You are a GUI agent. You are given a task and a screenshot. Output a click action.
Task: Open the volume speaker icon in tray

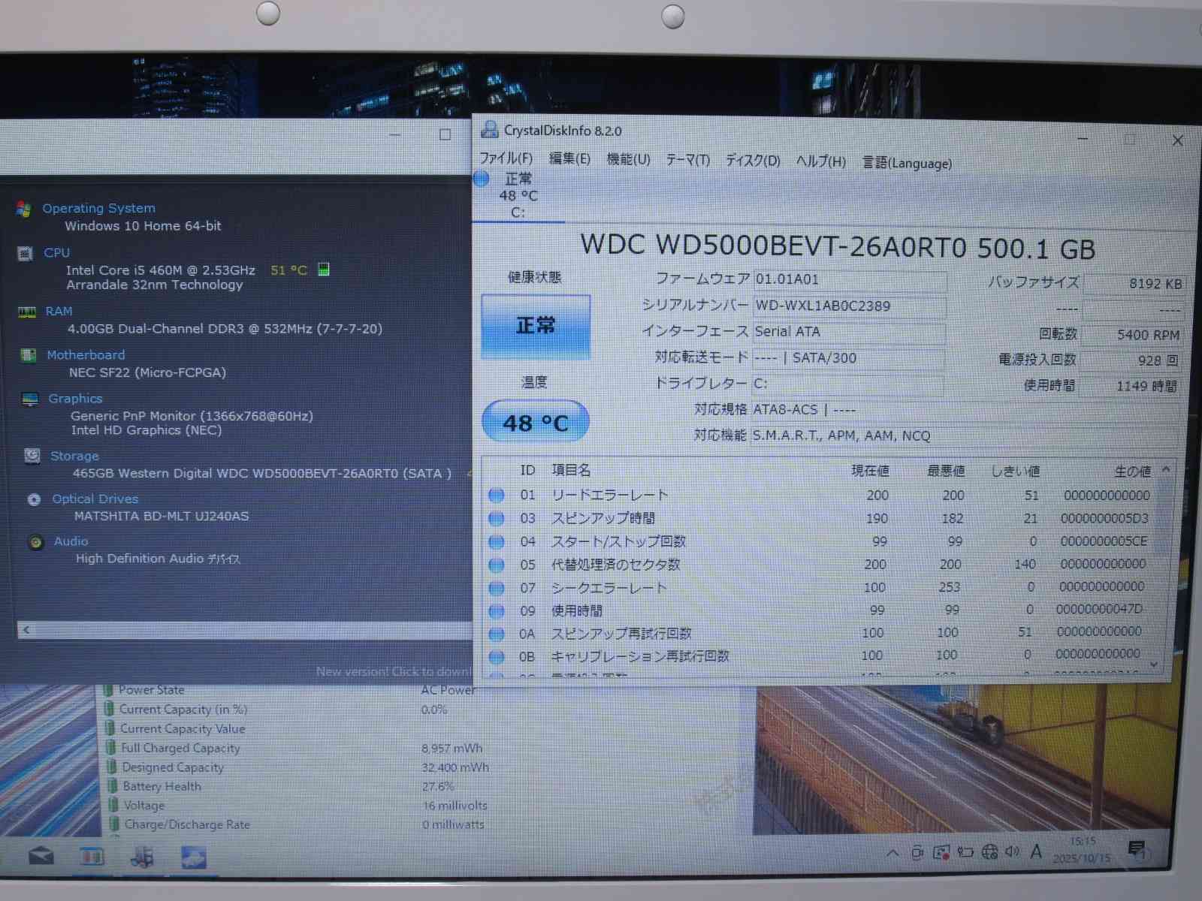click(x=1012, y=851)
